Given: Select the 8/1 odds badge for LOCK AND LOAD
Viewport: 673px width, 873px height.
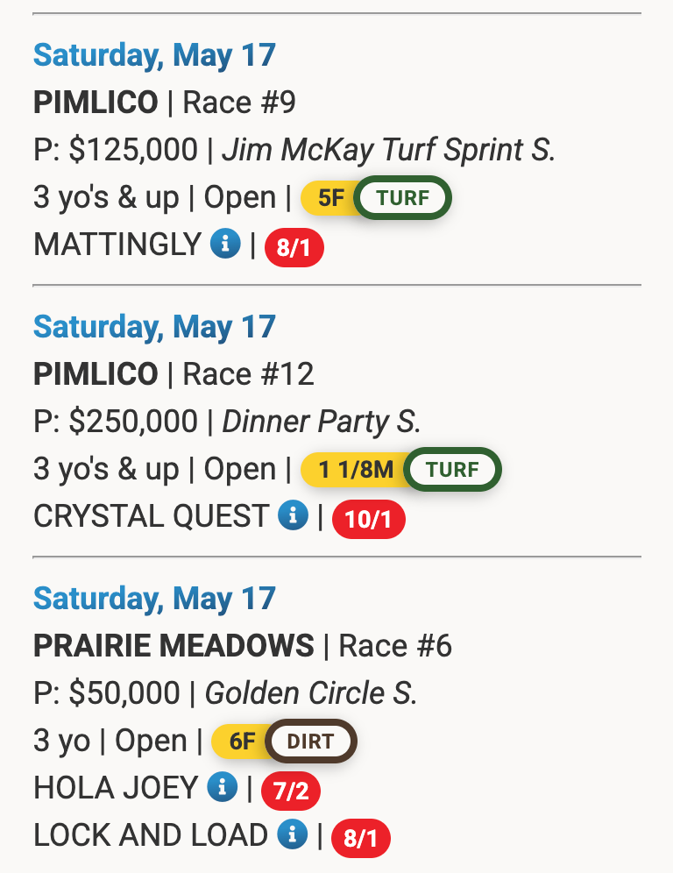Looking at the screenshot, I should coord(360,839).
